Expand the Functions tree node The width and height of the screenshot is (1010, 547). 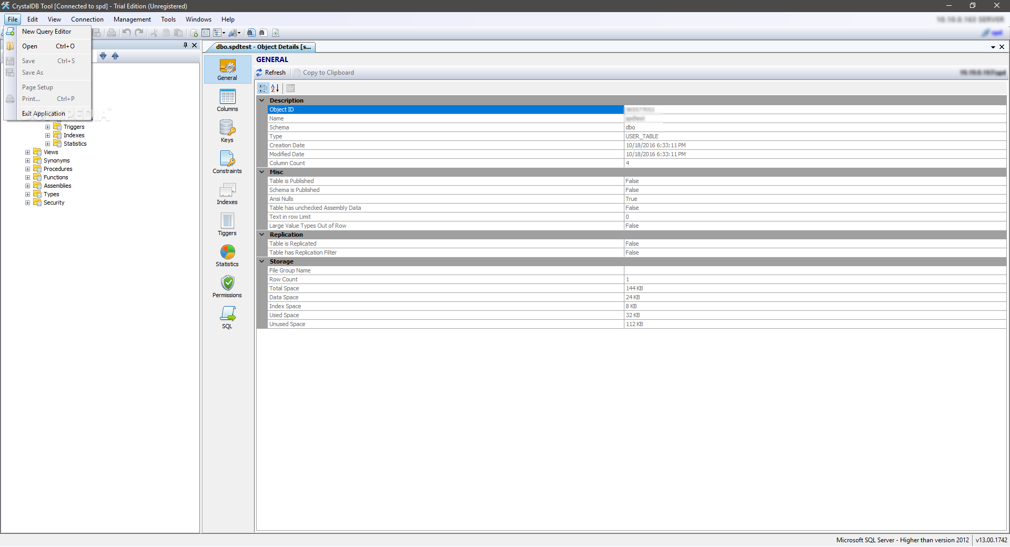[27, 177]
